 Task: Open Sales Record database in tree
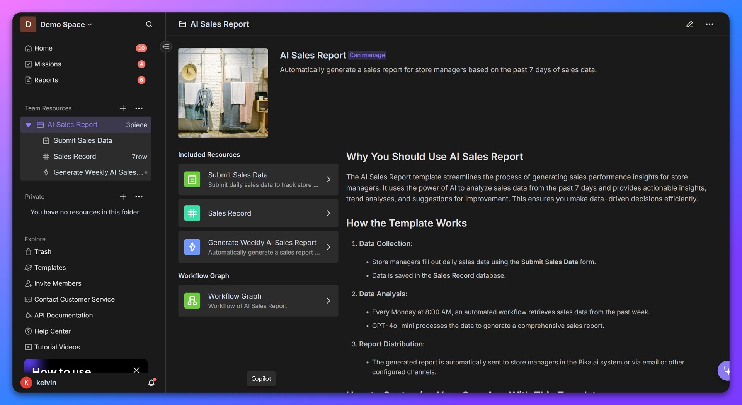86,156
